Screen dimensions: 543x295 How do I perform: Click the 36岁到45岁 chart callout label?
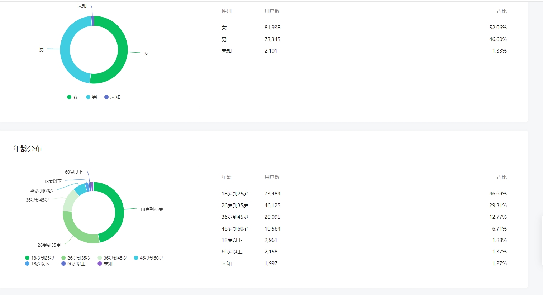pos(37,200)
